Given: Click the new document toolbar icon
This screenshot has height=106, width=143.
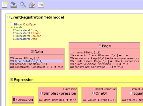Looking at the screenshot, I should click(x=5, y=5).
